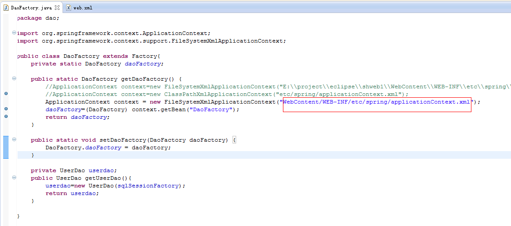This screenshot has height=226, width=511.
Task: Click the "DaoFactory" string in getBean call
Action: coord(211,109)
